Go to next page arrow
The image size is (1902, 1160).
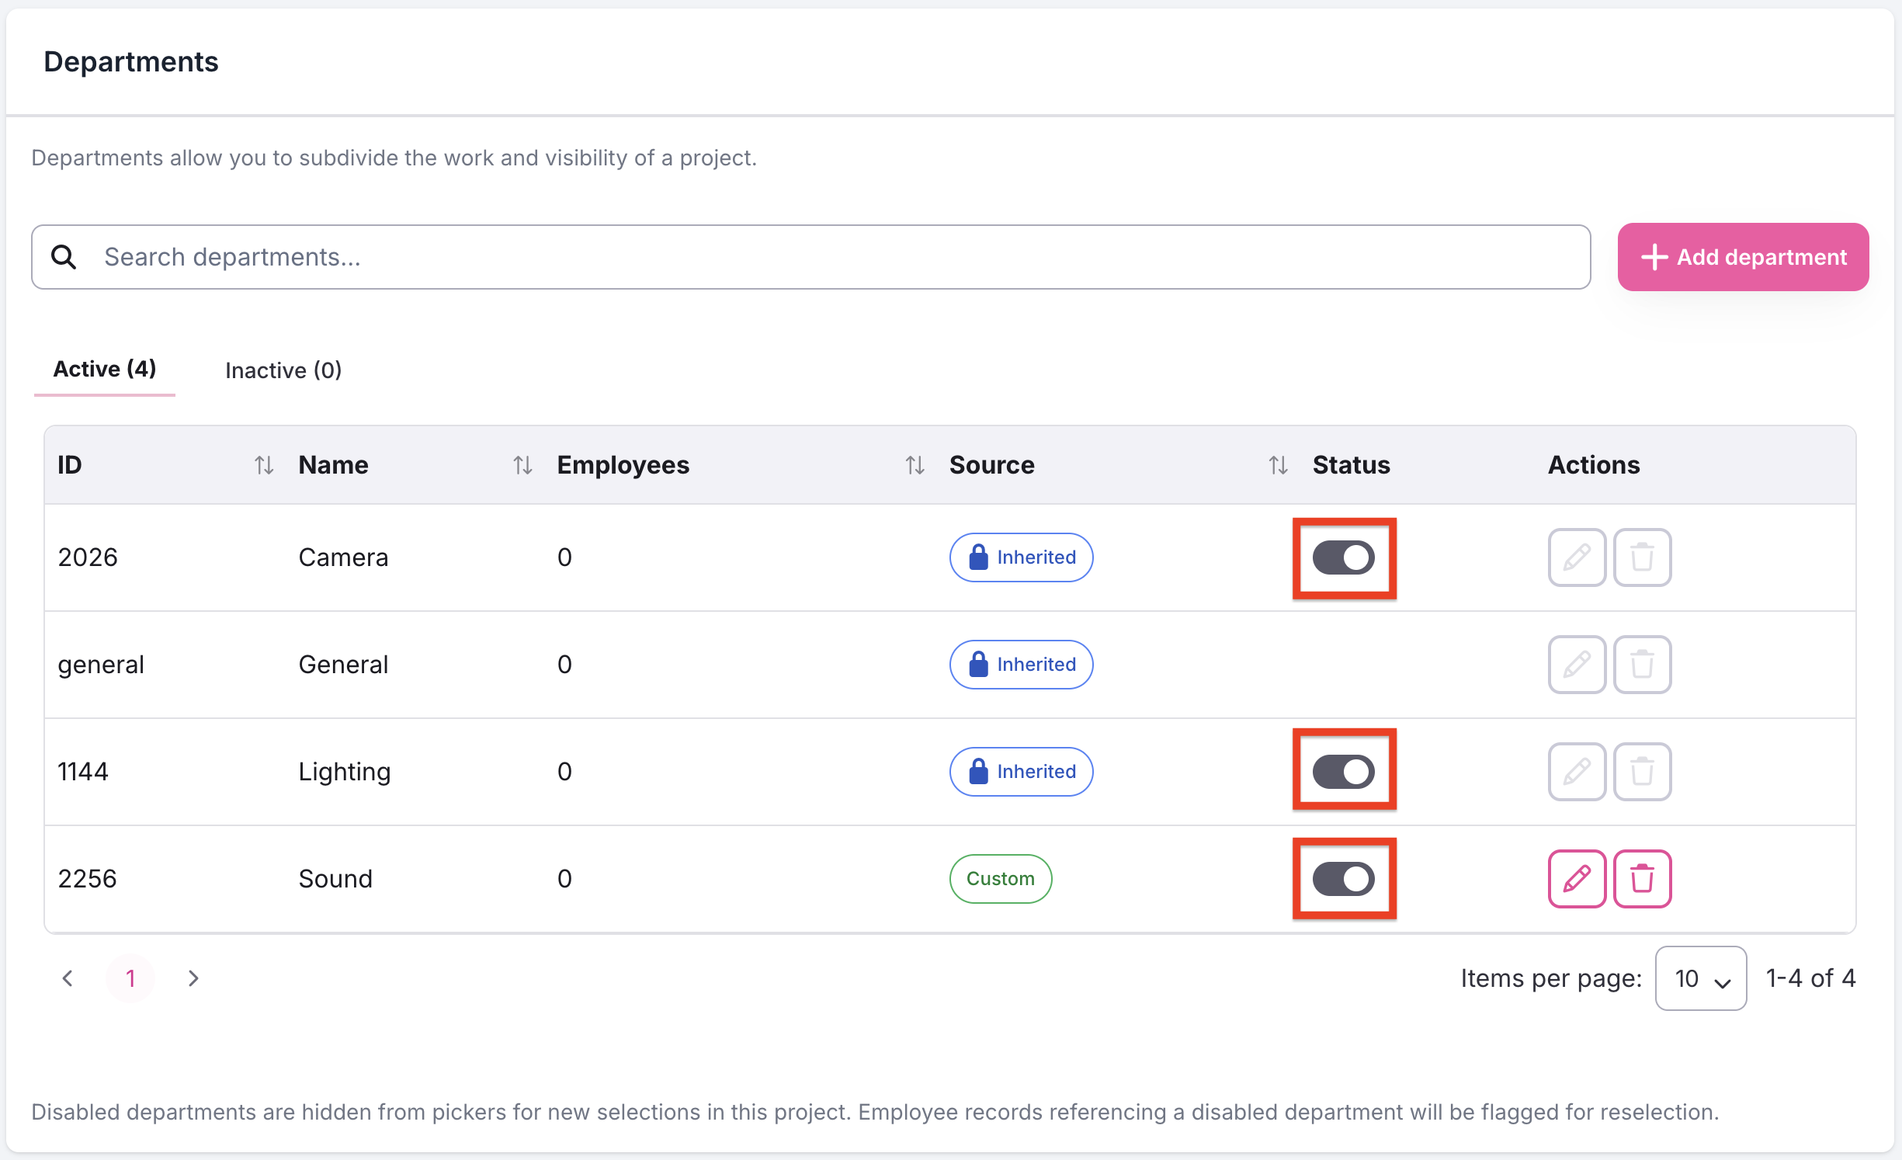(x=193, y=978)
